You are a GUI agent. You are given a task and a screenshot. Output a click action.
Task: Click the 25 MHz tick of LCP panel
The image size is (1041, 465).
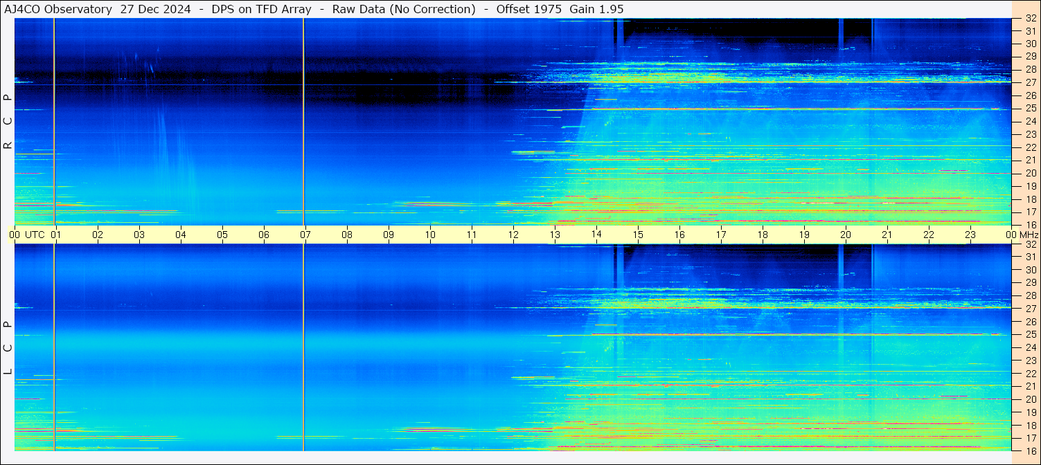point(1030,334)
